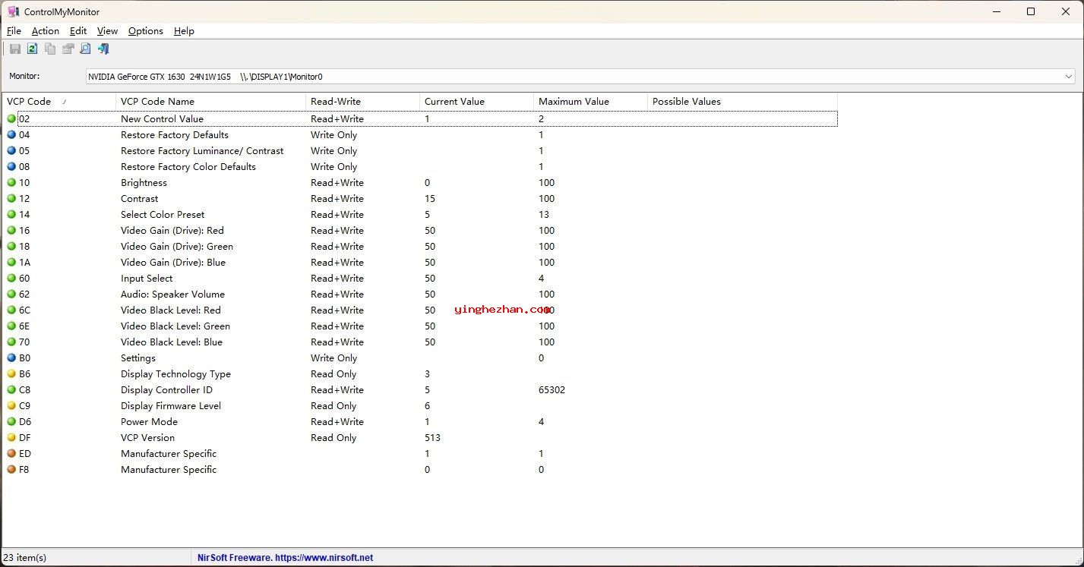Click yellow icon for code B6
The image size is (1084, 567).
[x=11, y=373]
